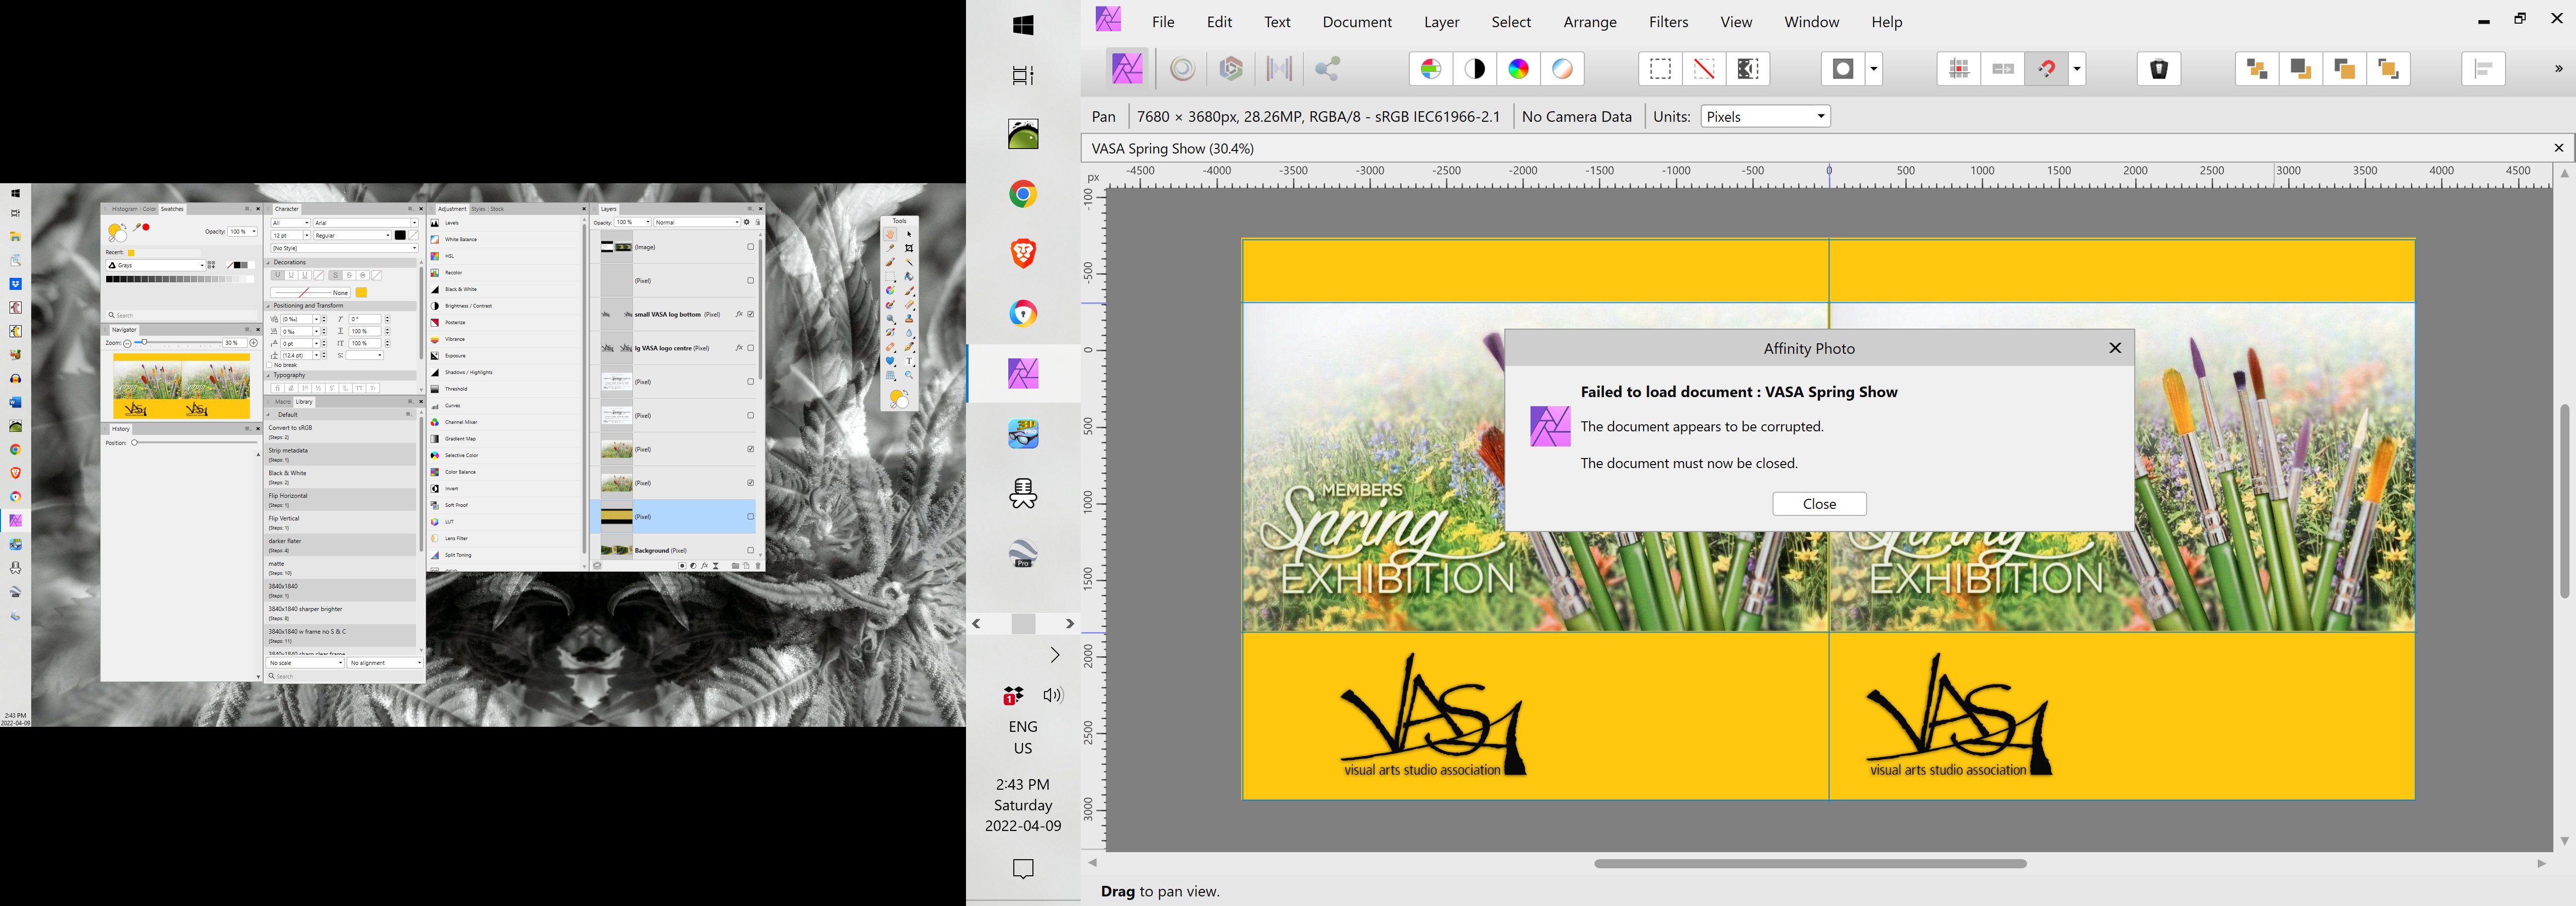Add a Black & White adjustment
This screenshot has height=906, width=2576.
[x=505, y=289]
